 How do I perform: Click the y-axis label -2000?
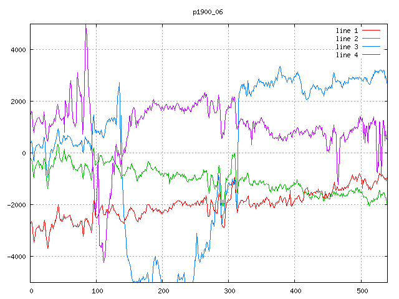15,205
